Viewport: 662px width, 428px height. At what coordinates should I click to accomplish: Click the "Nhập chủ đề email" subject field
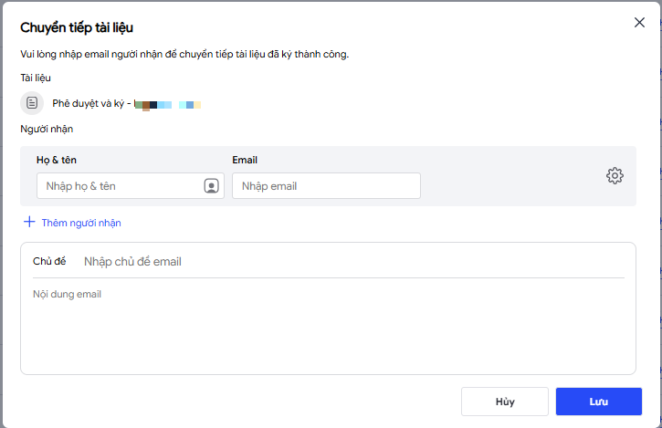click(352, 262)
